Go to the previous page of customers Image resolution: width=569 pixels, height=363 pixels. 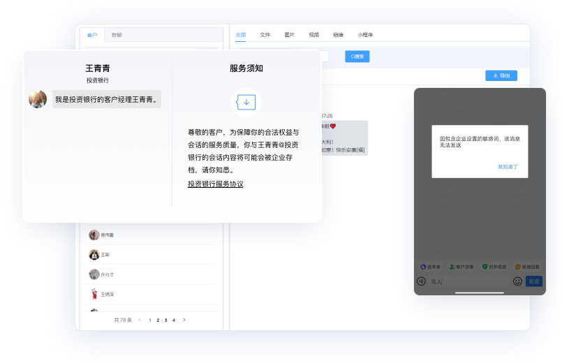(x=140, y=320)
